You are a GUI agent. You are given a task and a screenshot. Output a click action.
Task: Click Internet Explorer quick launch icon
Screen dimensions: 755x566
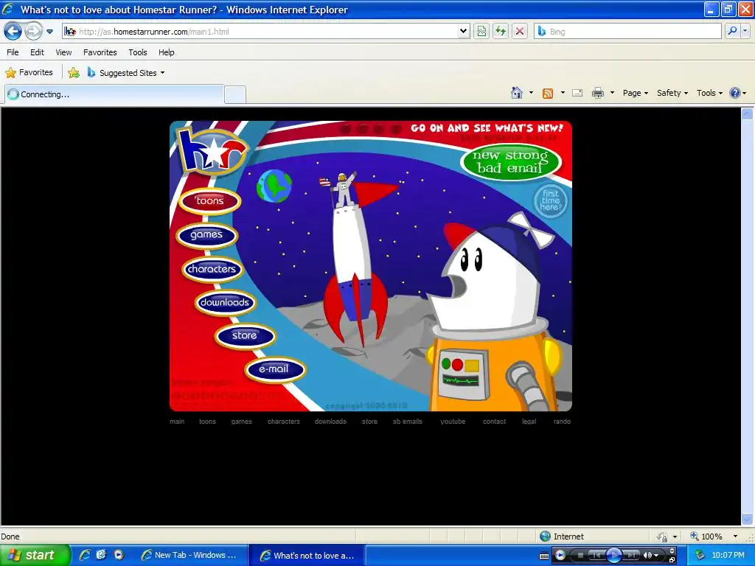[x=85, y=555]
